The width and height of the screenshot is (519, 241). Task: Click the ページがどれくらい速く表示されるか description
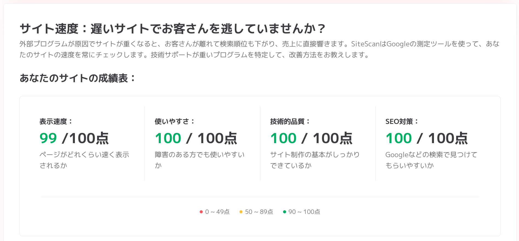tap(84, 160)
